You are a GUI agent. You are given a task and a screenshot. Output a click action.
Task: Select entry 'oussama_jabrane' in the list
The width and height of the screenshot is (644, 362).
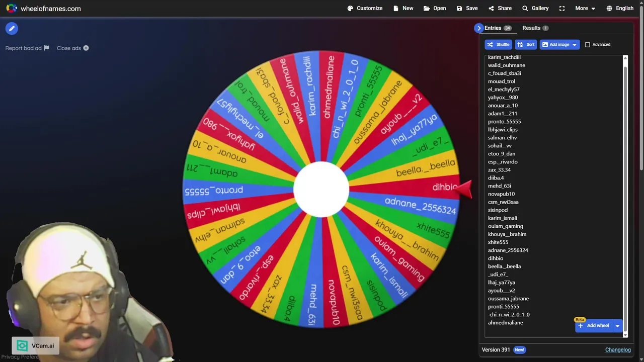point(508,299)
